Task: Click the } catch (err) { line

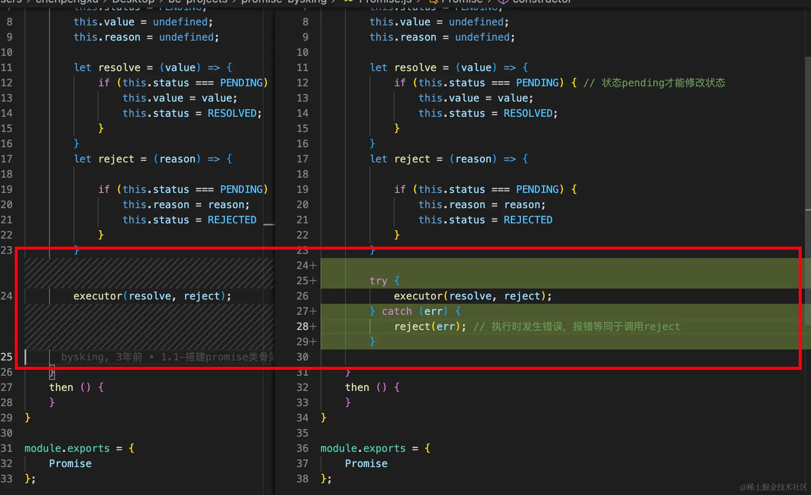Action: (415, 311)
